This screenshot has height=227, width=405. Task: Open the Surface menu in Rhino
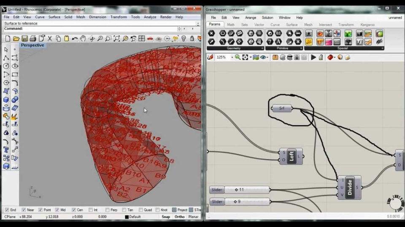click(54, 17)
